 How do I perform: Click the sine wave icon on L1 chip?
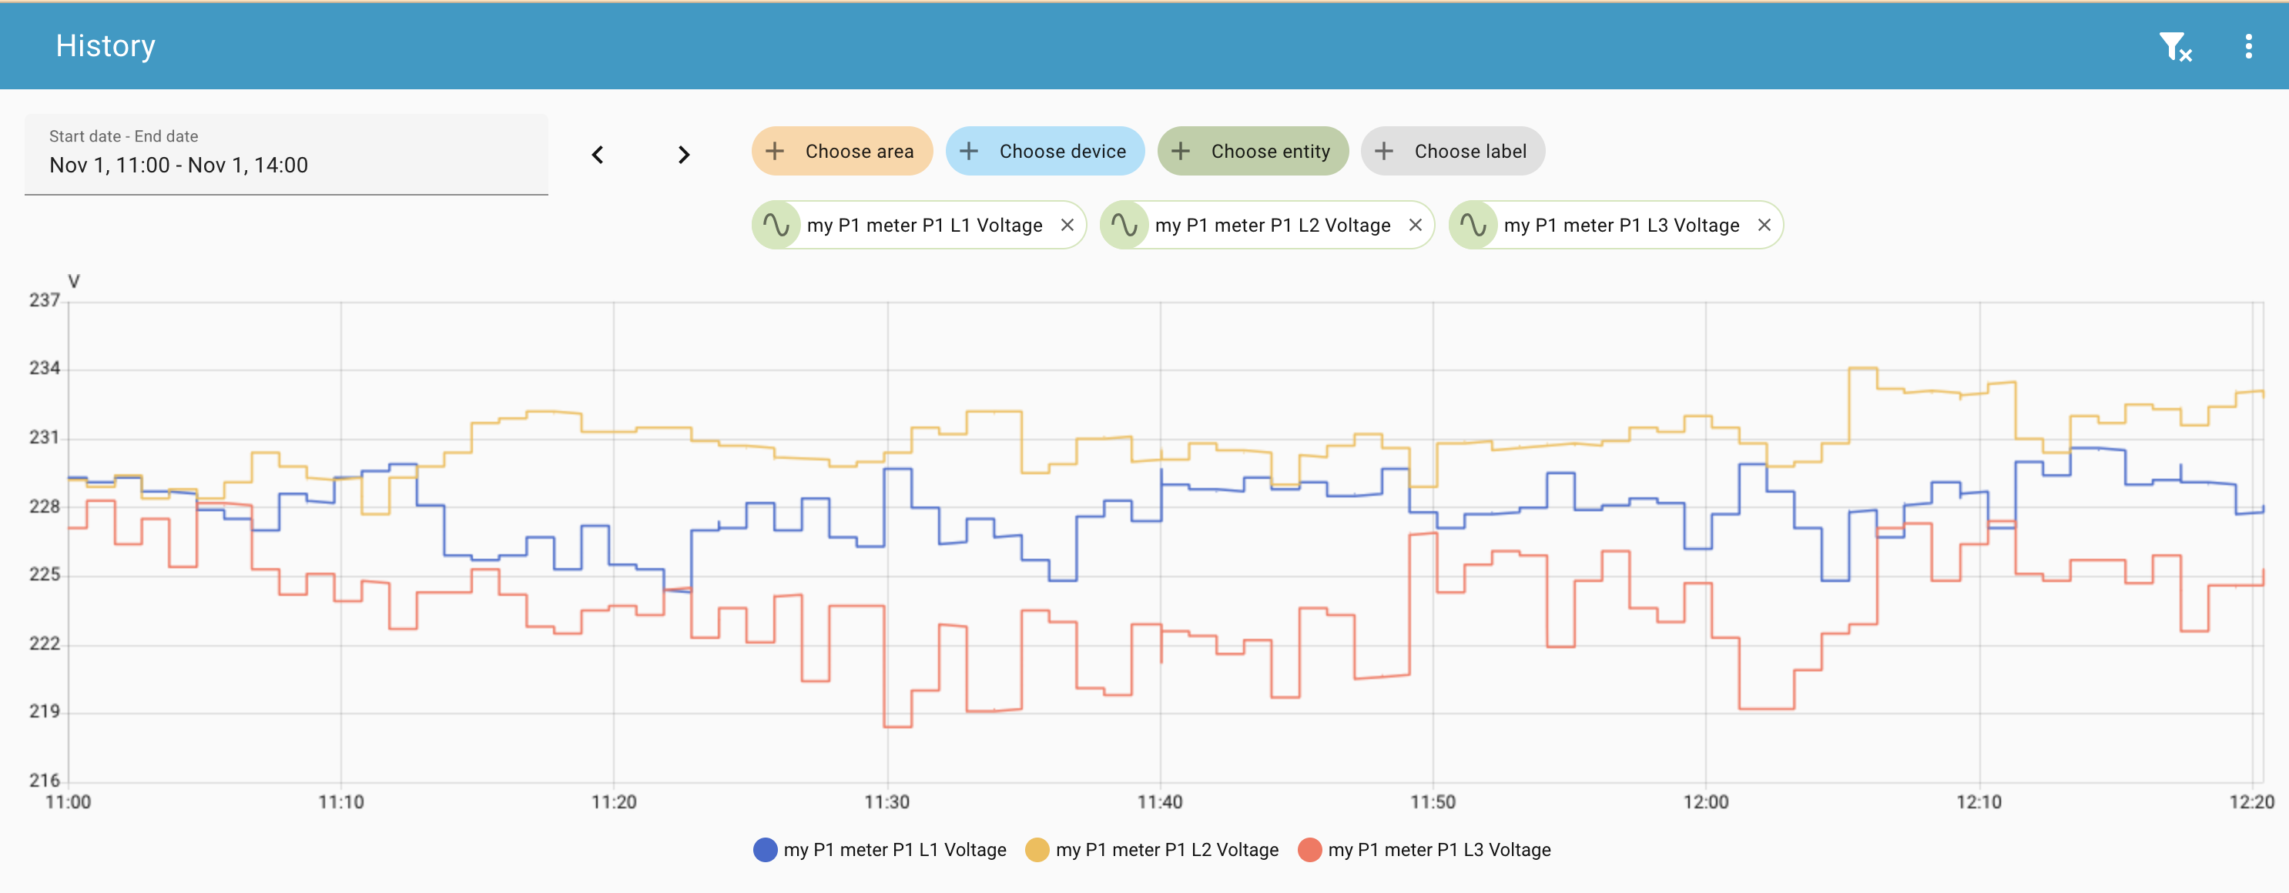coord(776,225)
